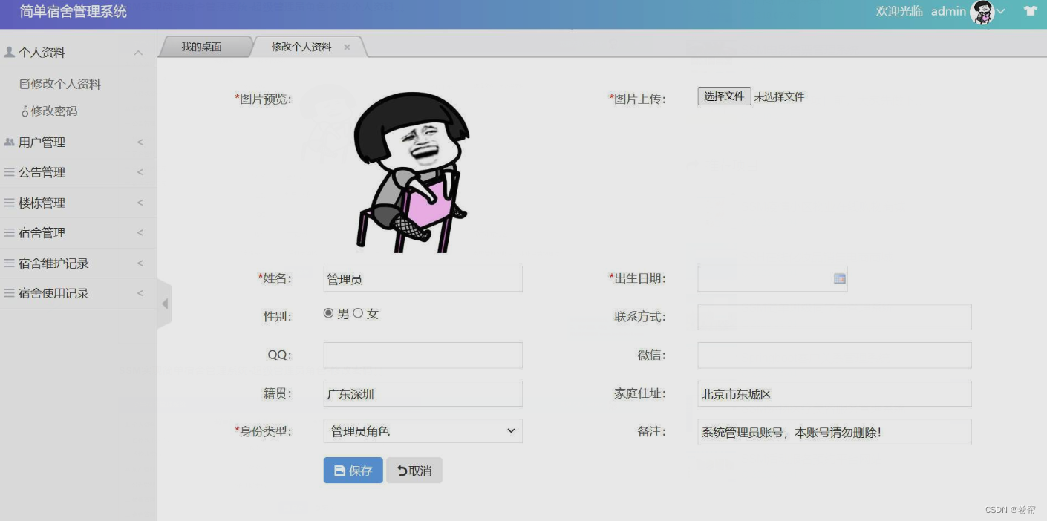Expand the 宿舍管理 menu
This screenshot has width=1047, height=521.
(x=140, y=232)
